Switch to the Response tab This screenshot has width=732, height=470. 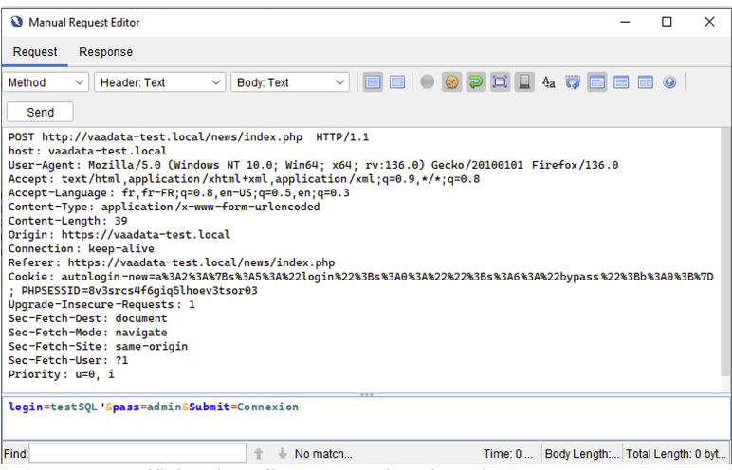click(x=105, y=52)
